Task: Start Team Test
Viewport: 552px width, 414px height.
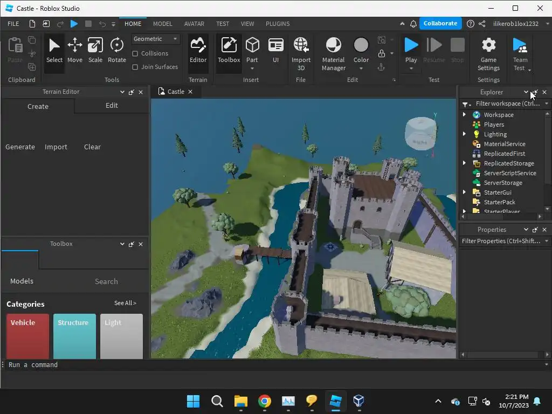Action: tap(520, 54)
